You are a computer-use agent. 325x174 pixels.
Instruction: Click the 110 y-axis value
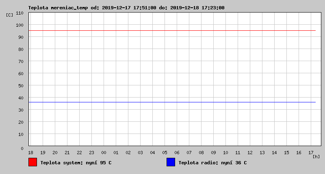click(19, 13)
